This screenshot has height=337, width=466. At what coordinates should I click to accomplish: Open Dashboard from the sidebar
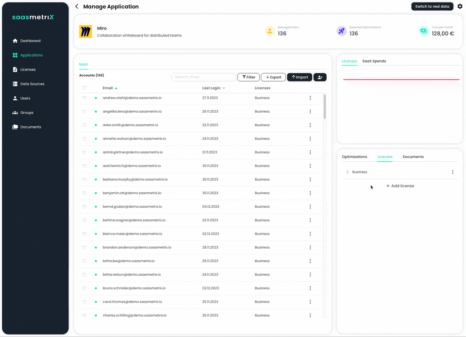(30, 41)
